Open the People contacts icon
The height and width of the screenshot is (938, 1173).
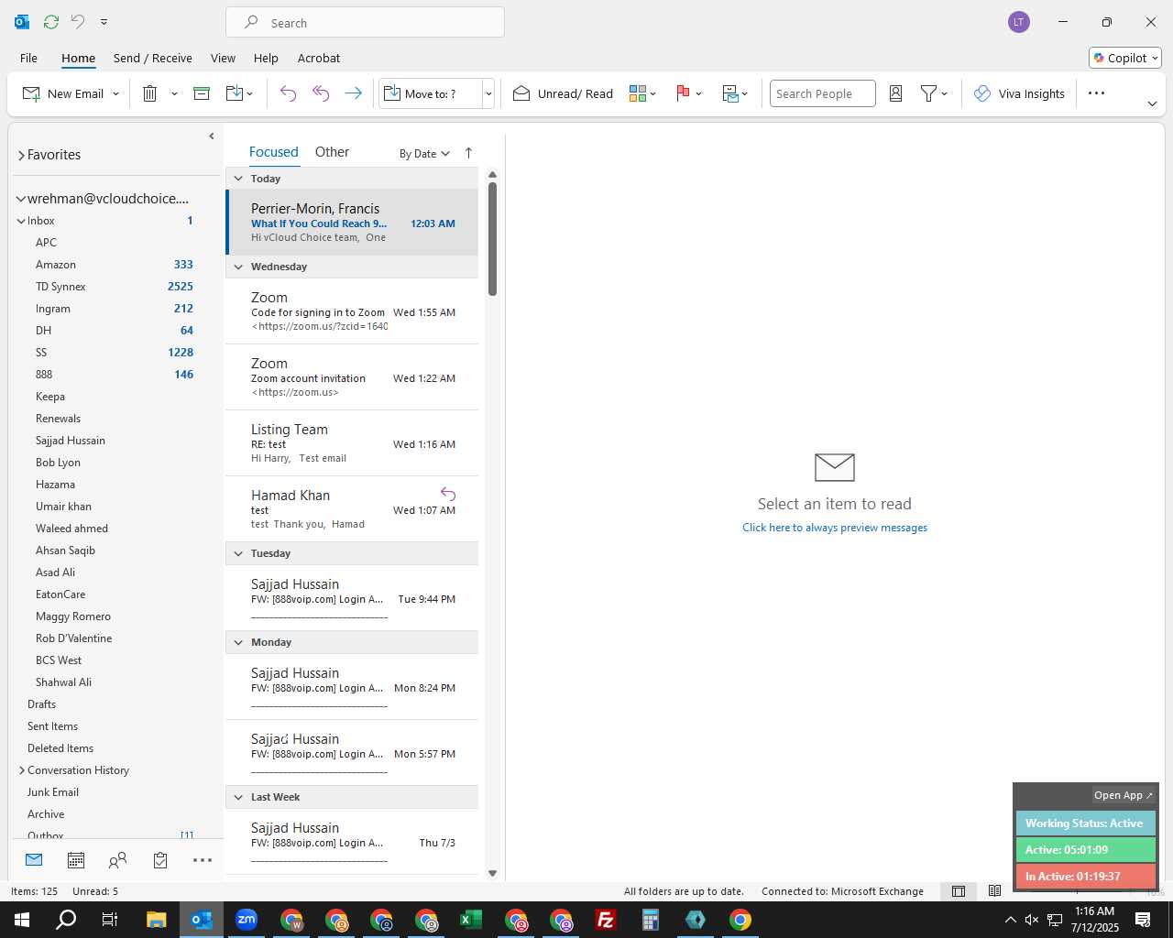click(x=118, y=860)
